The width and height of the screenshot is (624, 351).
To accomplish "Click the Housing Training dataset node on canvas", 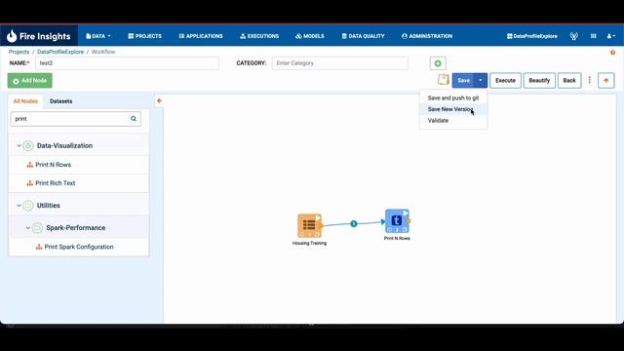I will click(x=310, y=225).
